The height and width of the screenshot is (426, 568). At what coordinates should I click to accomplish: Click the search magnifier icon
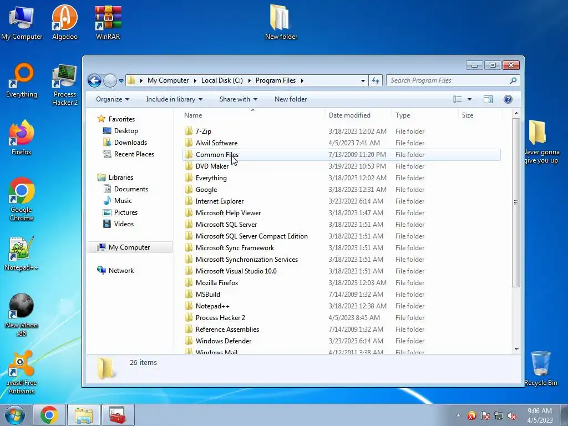pos(513,80)
